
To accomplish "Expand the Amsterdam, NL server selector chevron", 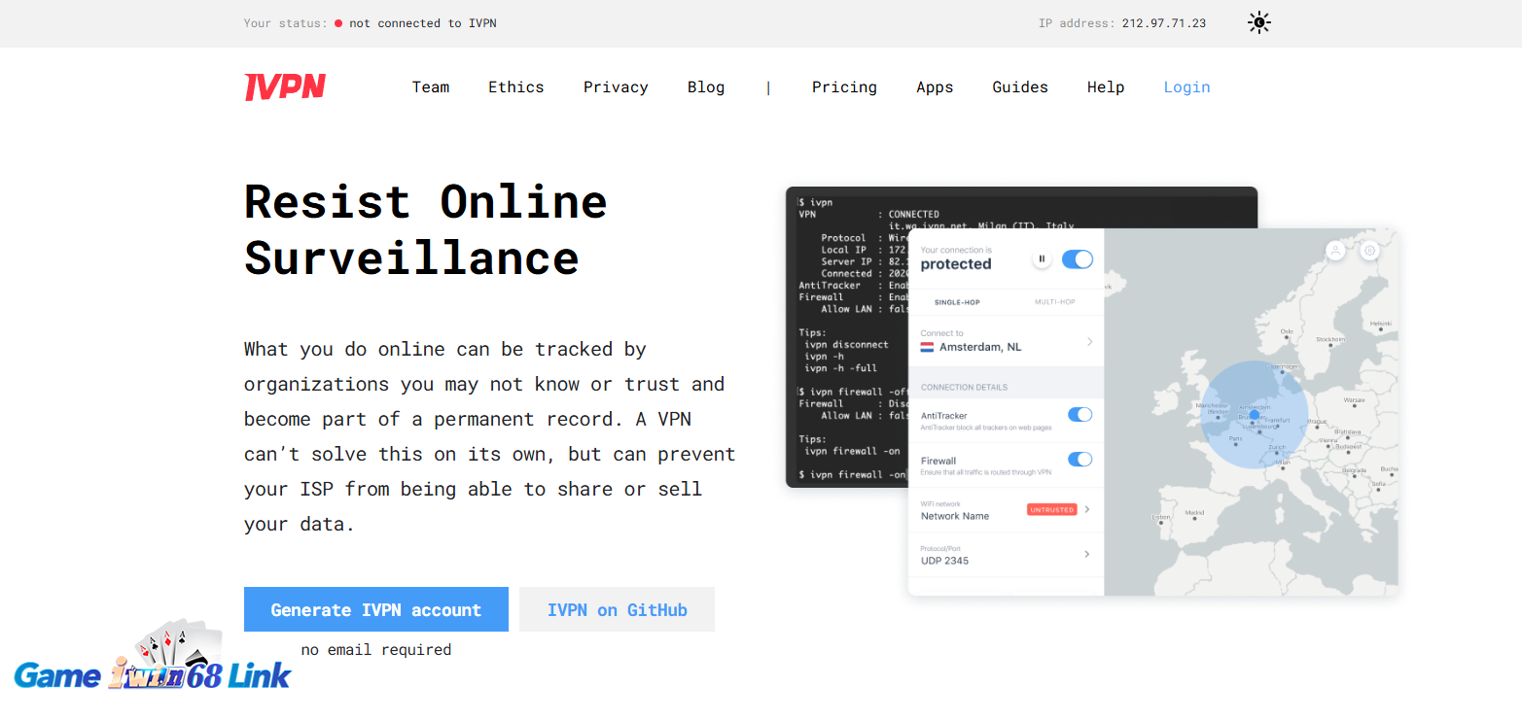I will tap(1089, 341).
